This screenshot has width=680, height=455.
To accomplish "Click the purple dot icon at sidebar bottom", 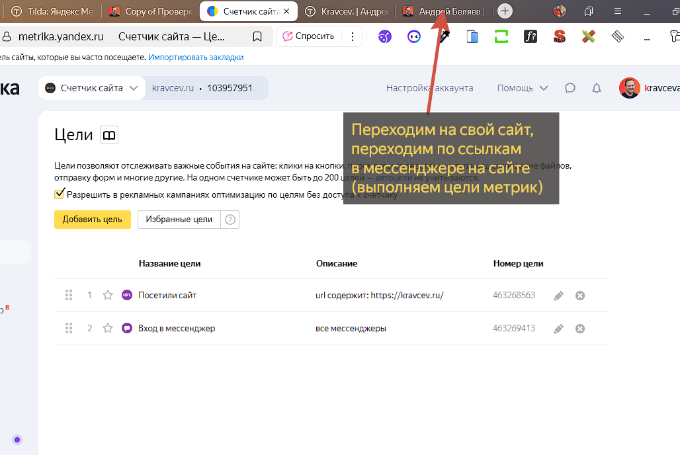I will 17,440.
